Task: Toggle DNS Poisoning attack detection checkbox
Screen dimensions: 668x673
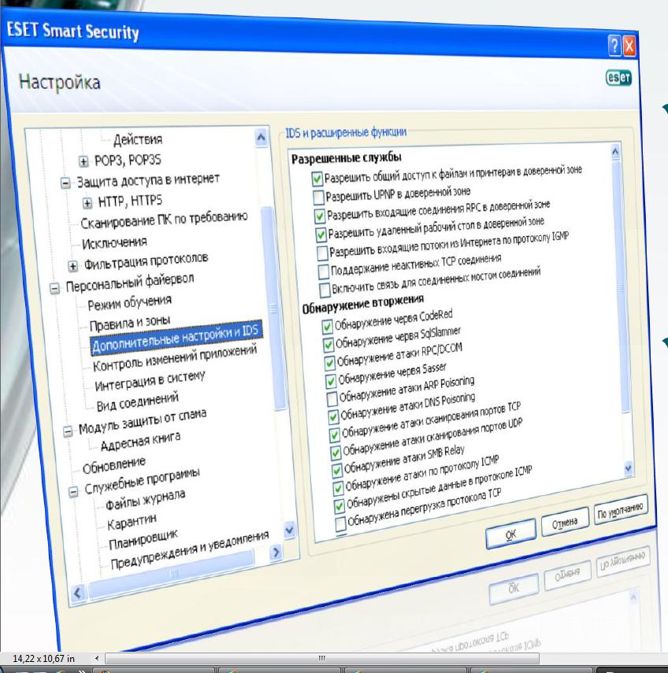Action: (333, 416)
